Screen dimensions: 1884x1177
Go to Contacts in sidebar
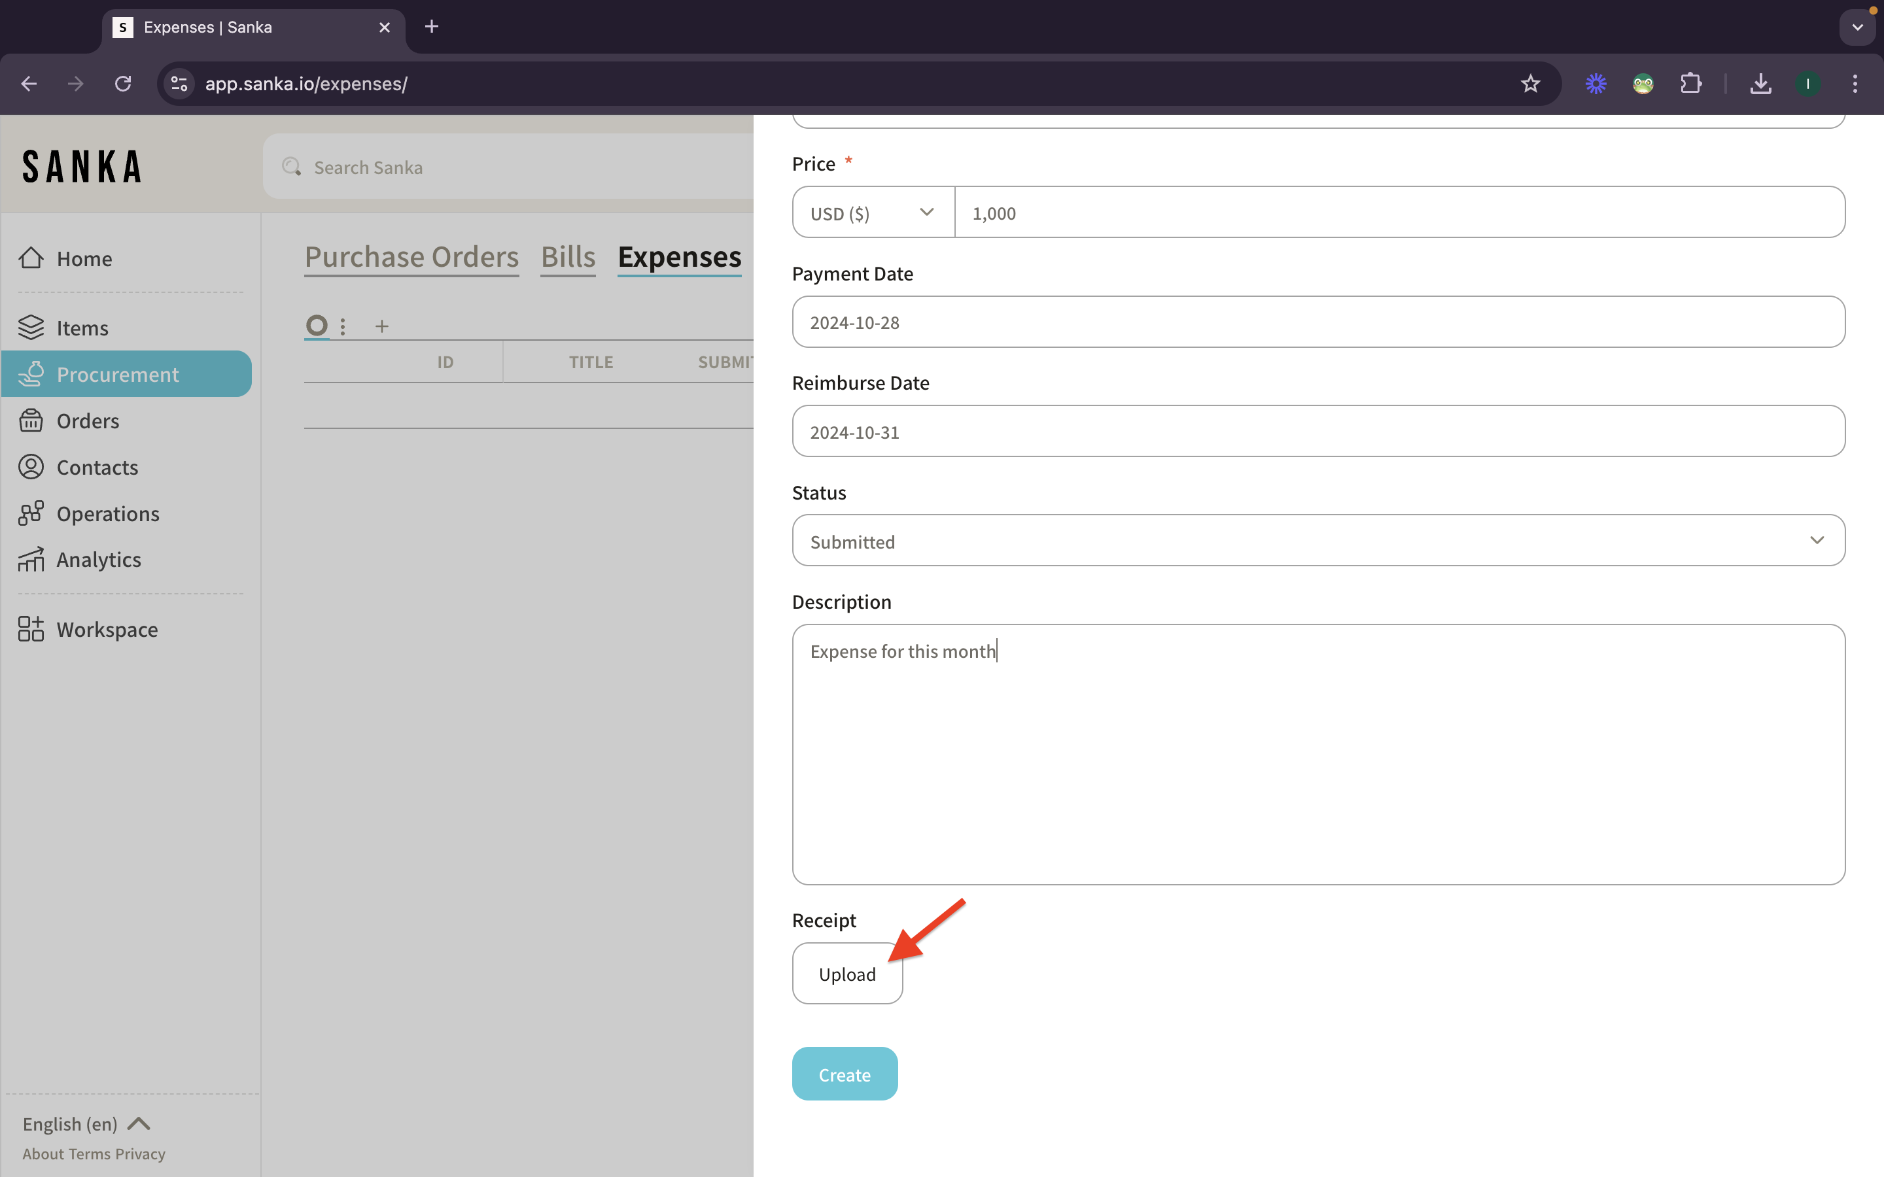[97, 467]
